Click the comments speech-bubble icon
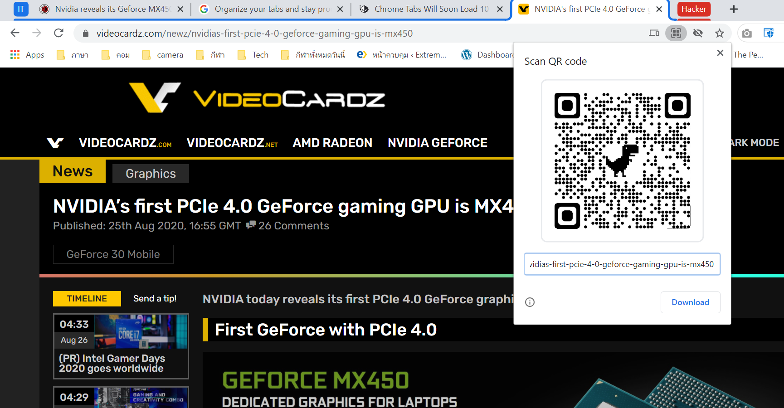The width and height of the screenshot is (784, 408). pos(251,225)
